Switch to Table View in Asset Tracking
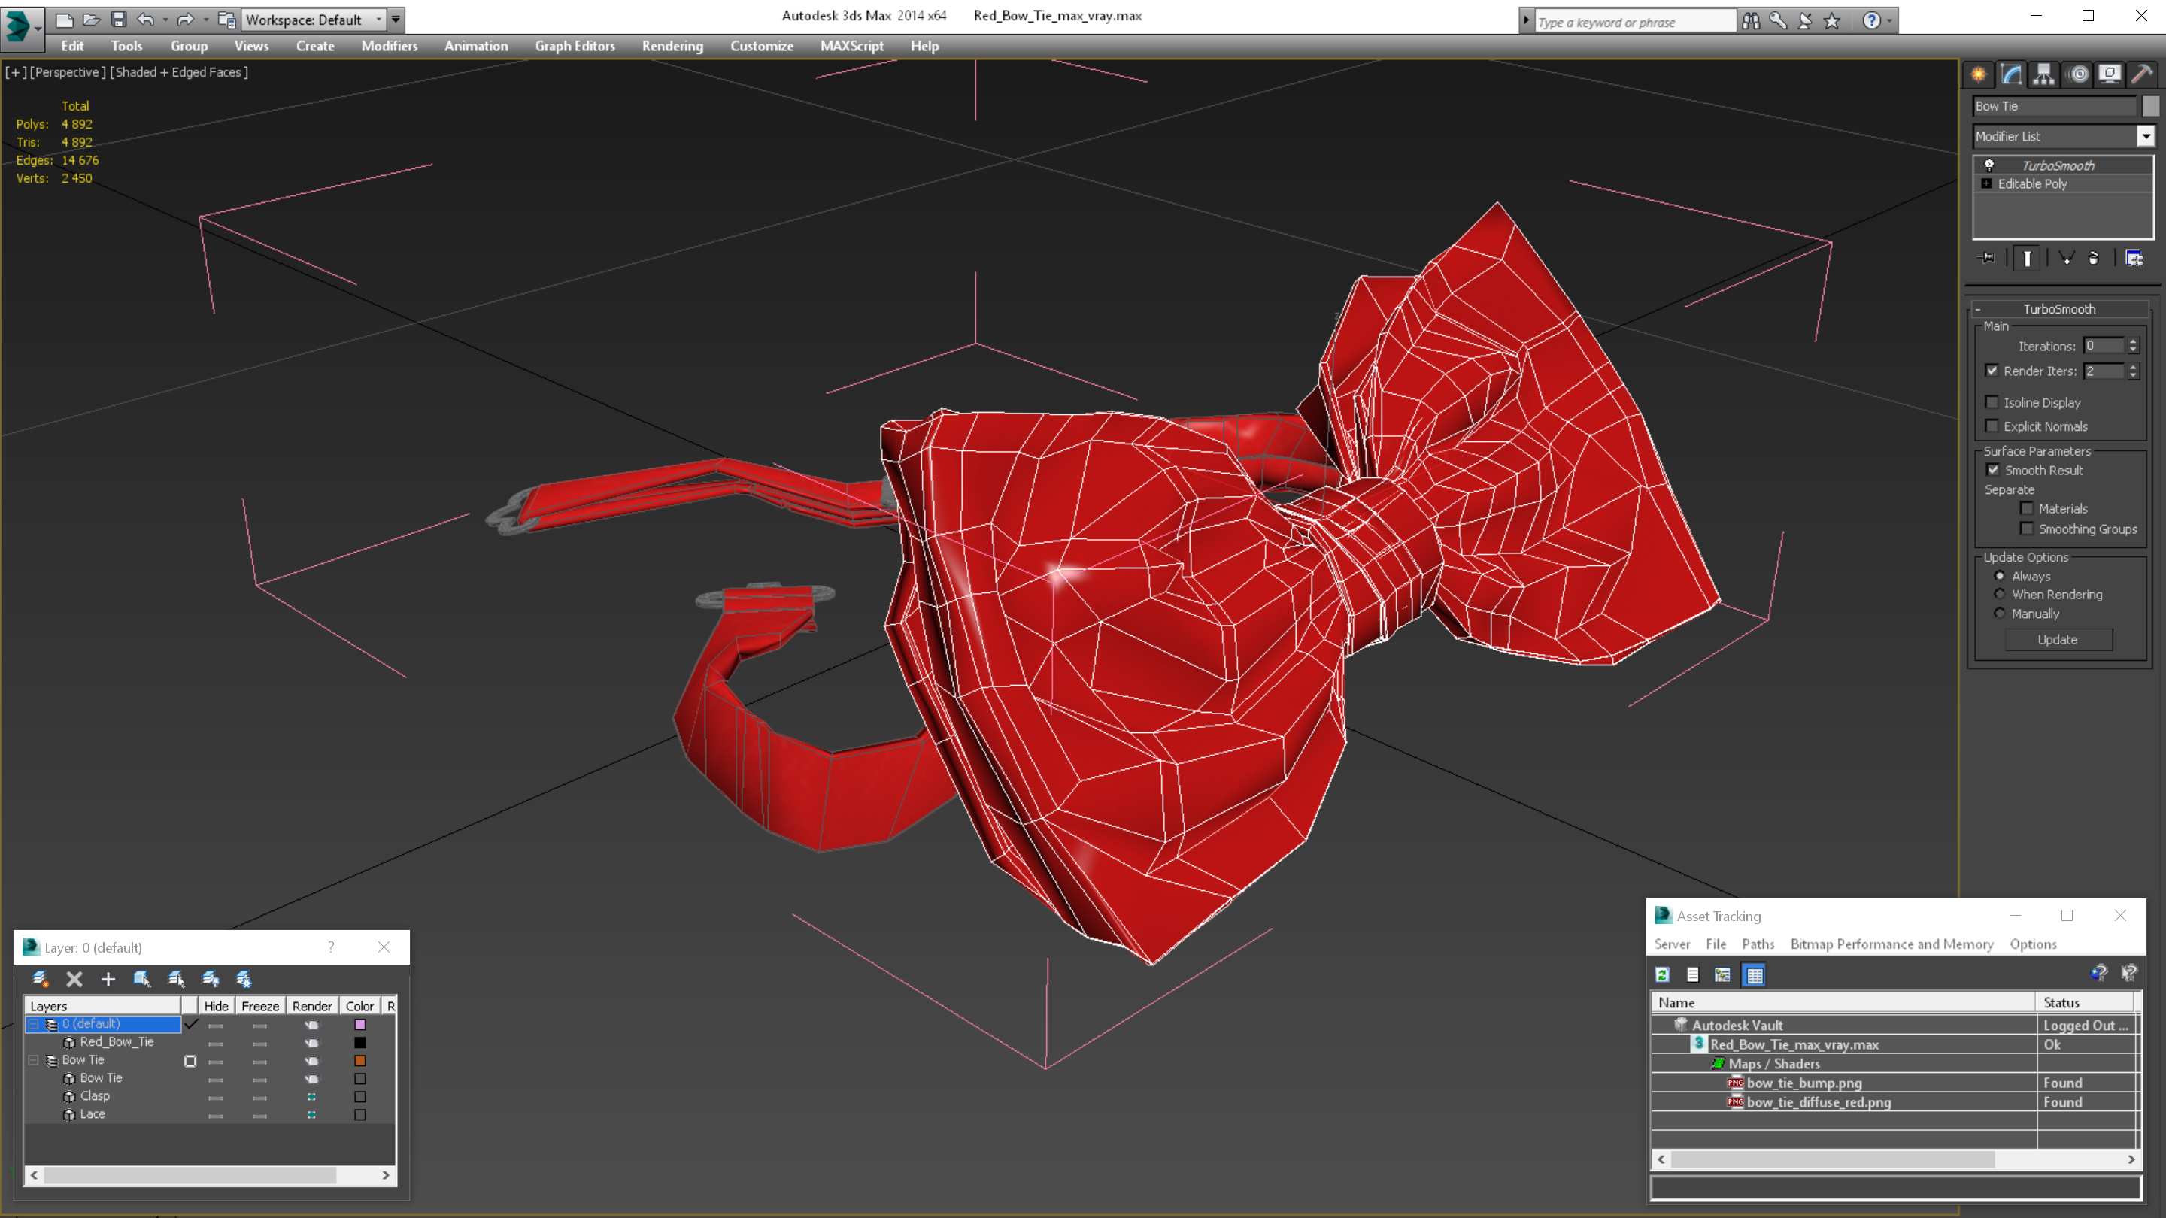Viewport: 2166px width, 1218px height. (x=1754, y=975)
